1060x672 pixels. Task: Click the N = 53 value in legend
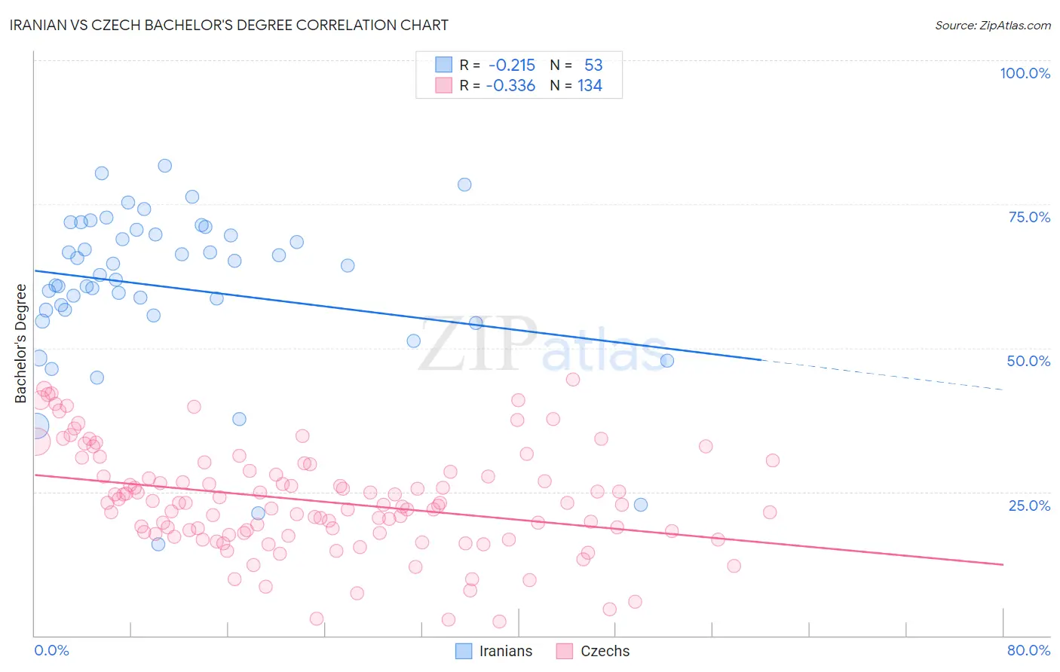(576, 65)
